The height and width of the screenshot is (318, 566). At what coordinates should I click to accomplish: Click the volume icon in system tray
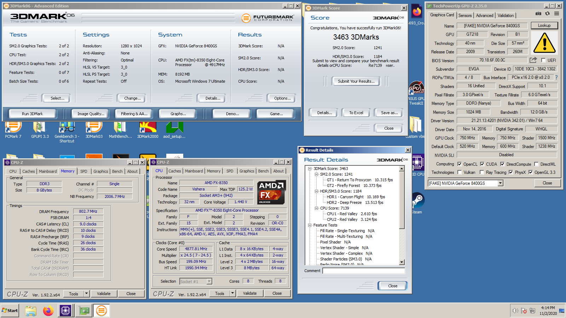[x=515, y=311]
